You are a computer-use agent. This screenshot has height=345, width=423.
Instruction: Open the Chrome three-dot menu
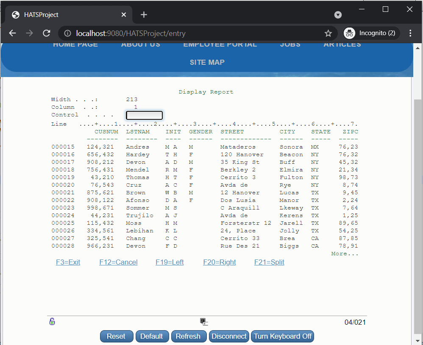coord(410,33)
